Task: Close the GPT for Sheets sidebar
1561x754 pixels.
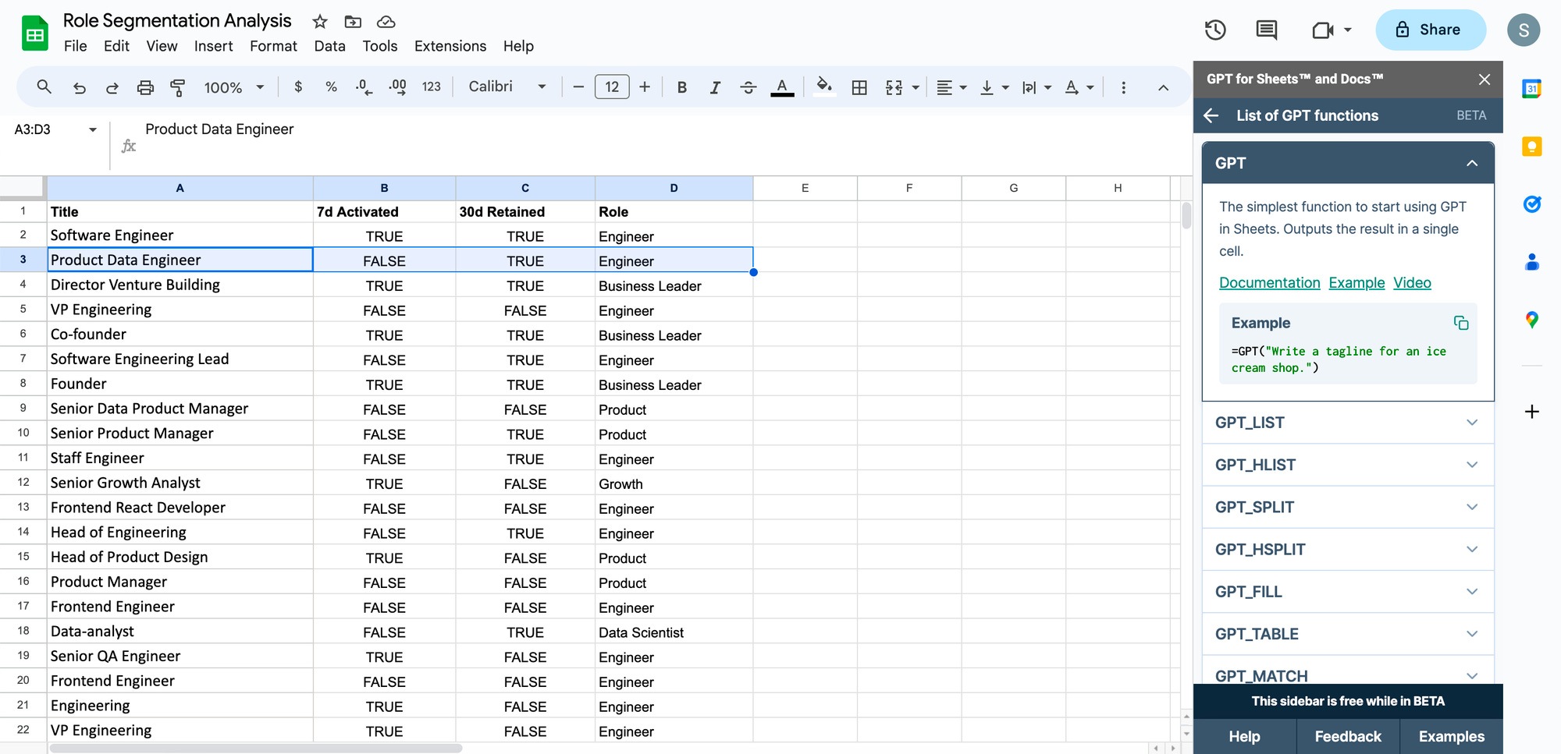Action: coord(1484,79)
